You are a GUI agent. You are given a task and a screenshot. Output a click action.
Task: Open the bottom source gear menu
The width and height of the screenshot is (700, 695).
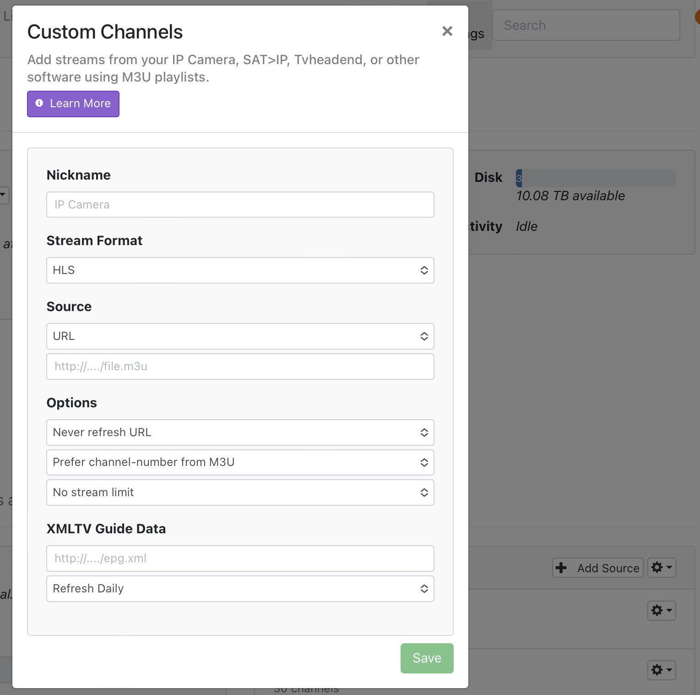(662, 670)
